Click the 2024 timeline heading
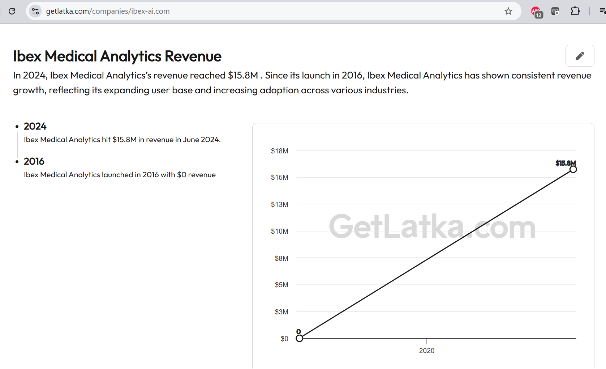The image size is (606, 369). click(35, 126)
